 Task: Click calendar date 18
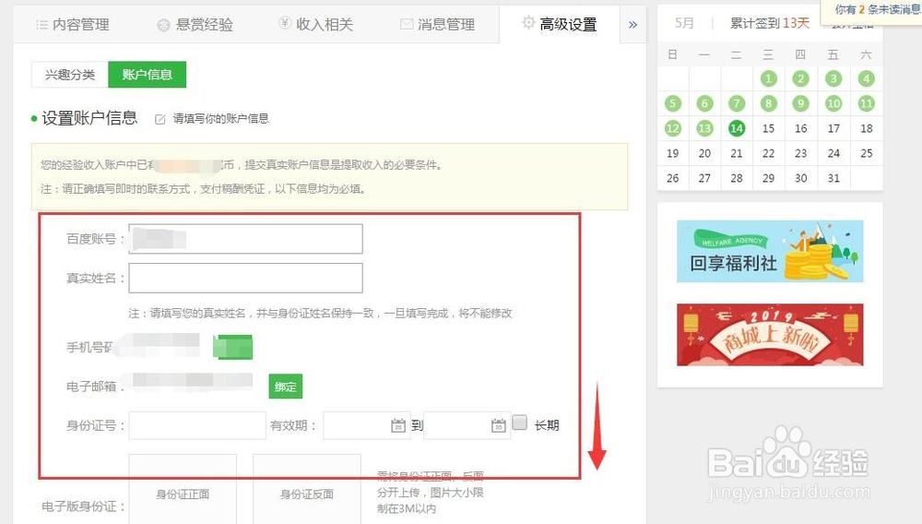[x=866, y=128]
